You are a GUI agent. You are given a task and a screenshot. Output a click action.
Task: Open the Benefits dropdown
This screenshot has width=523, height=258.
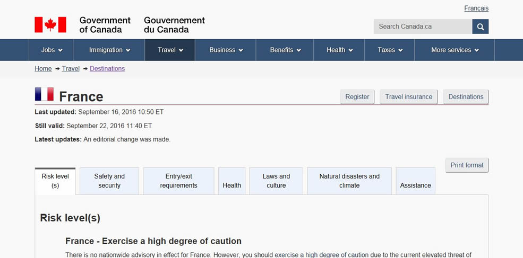(x=285, y=50)
